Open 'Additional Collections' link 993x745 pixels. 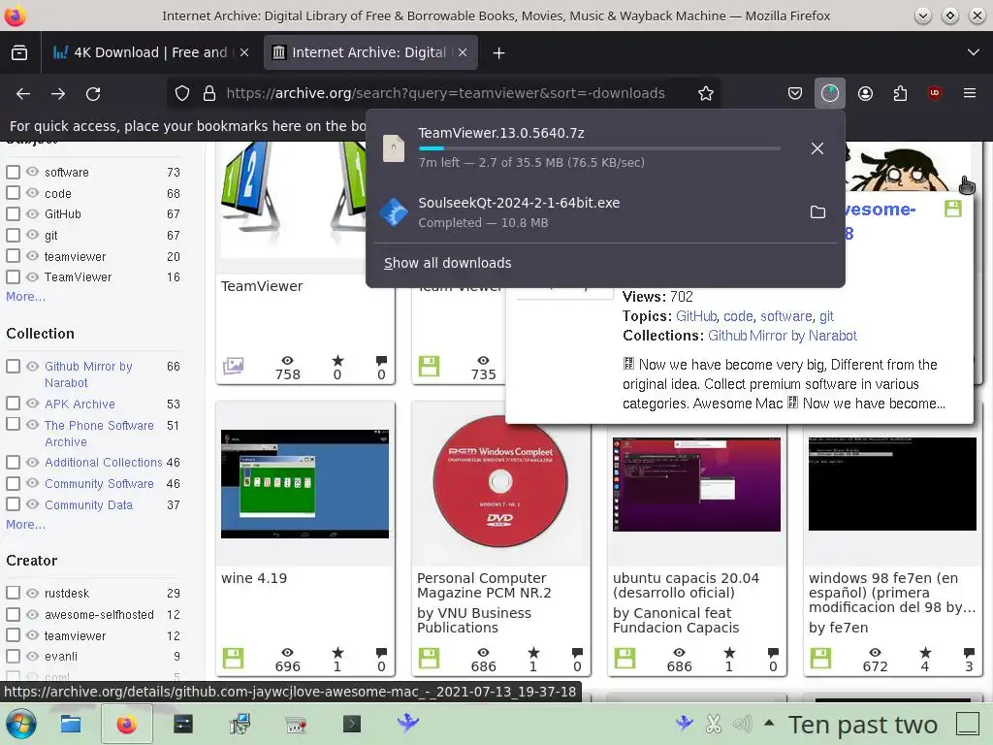[103, 463]
